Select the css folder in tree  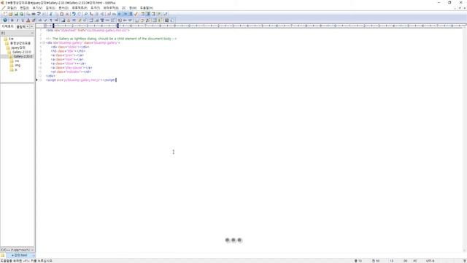tap(15, 61)
